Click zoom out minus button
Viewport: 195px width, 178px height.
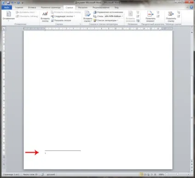point(167,174)
